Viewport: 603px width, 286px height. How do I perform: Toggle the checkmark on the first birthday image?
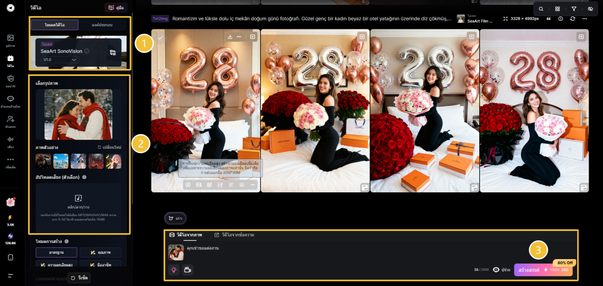click(x=160, y=37)
